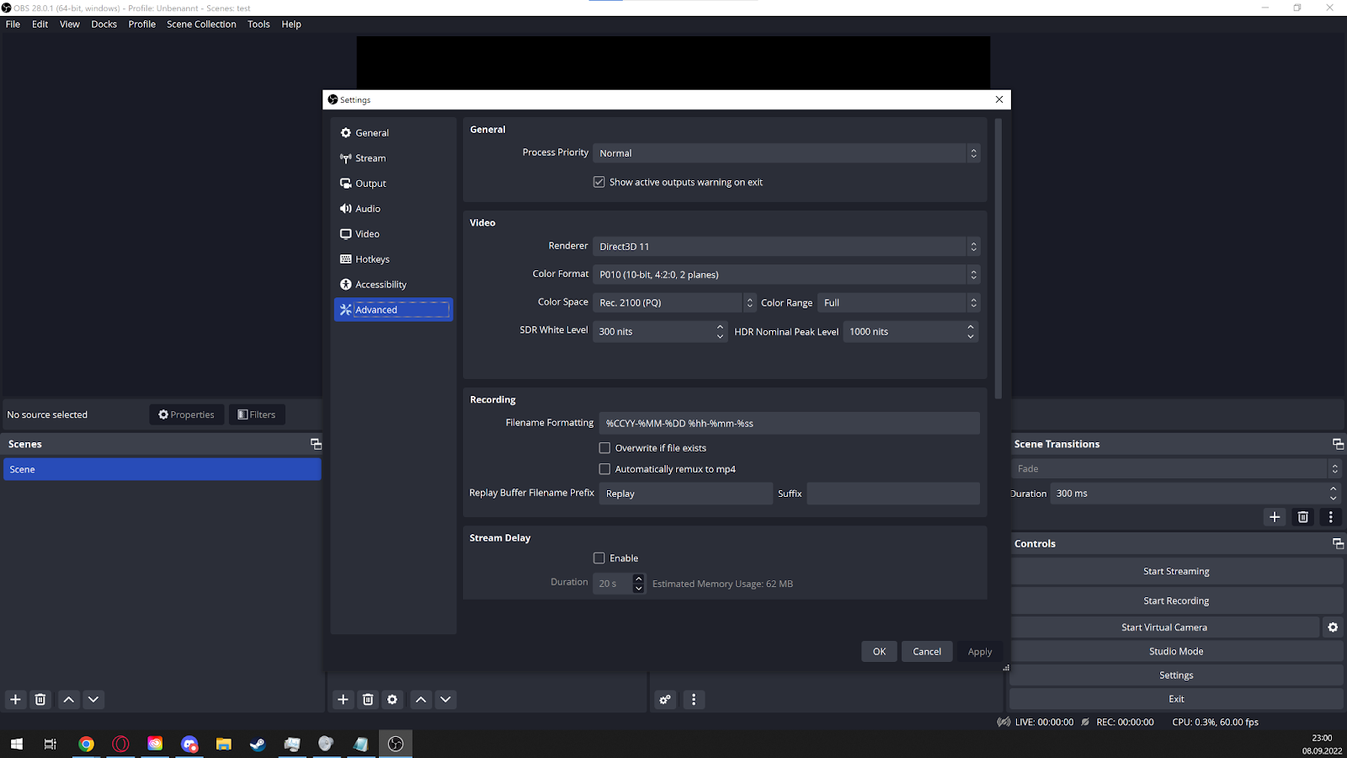
Task: Open Steam from the taskbar
Action: click(x=258, y=744)
